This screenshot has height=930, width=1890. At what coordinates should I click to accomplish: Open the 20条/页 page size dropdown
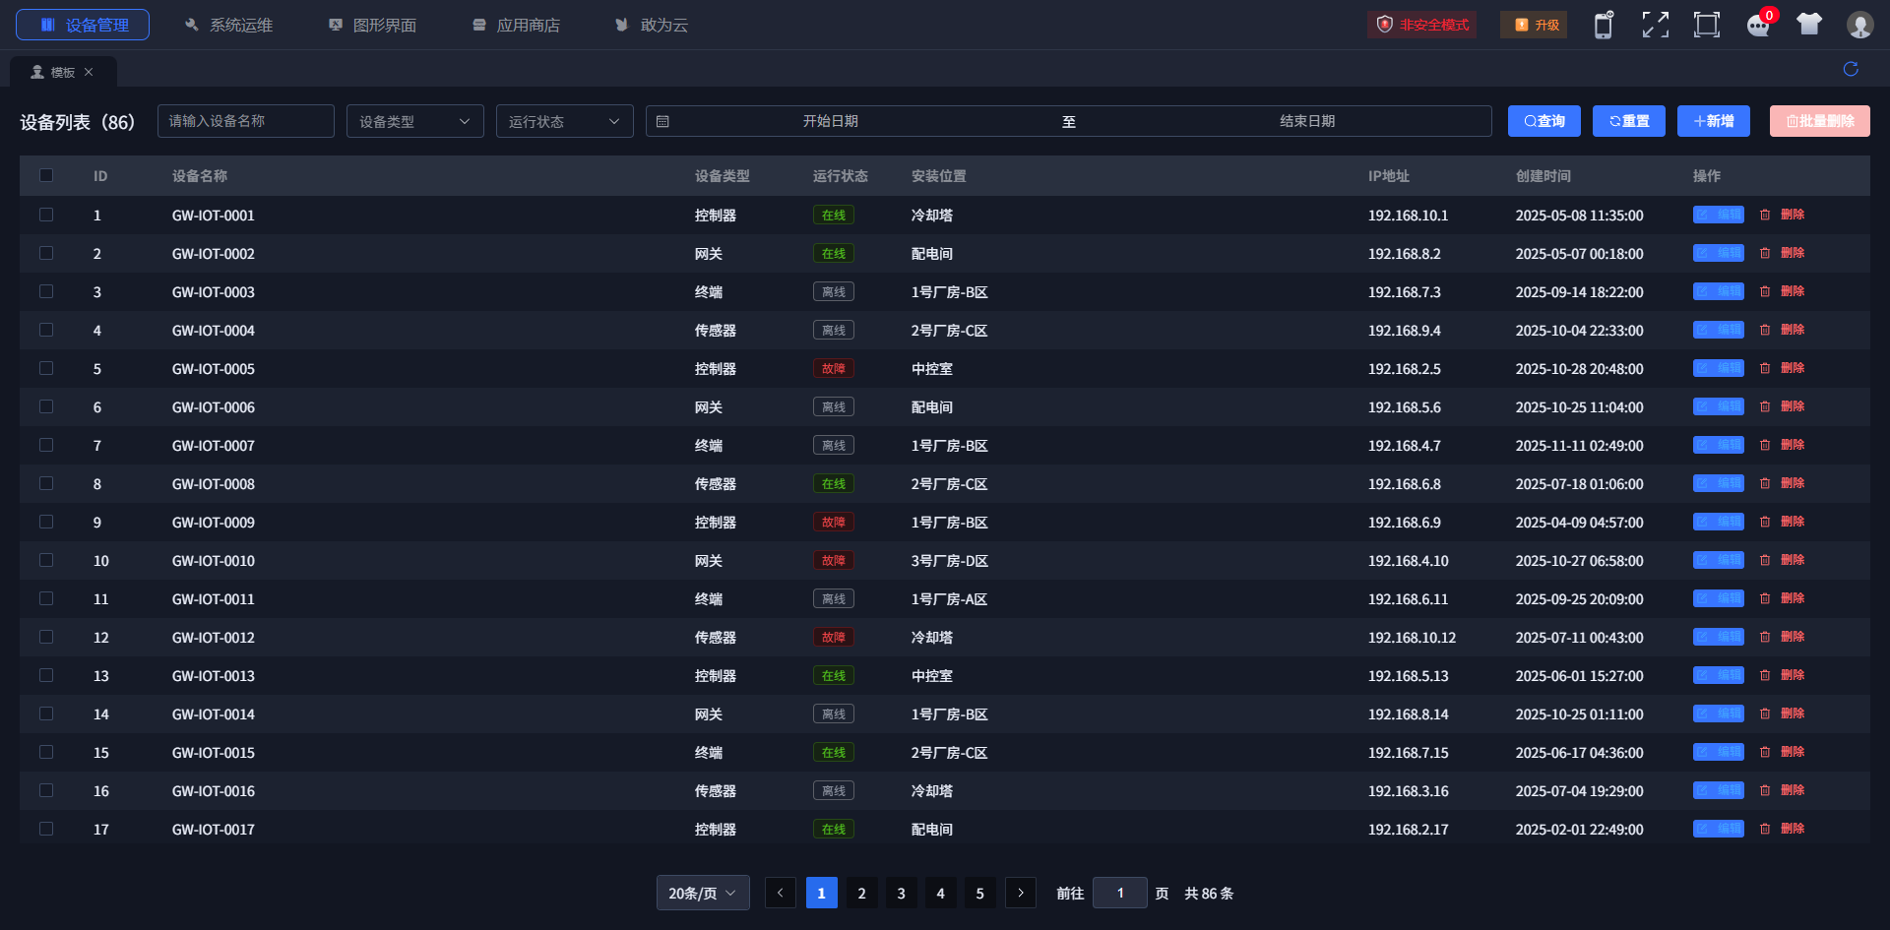(x=703, y=893)
